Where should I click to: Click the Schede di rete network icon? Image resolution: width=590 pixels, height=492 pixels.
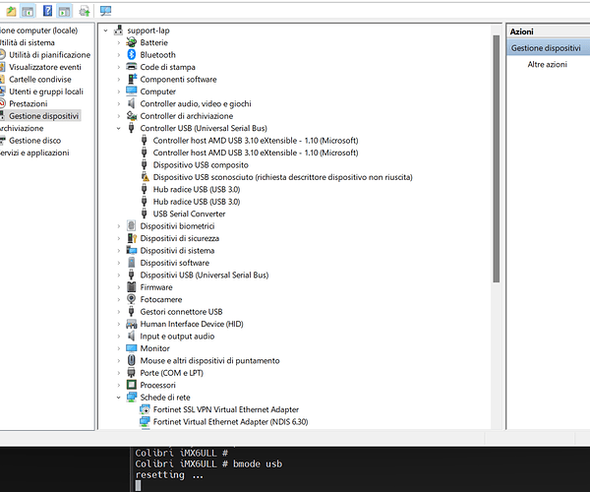132,397
